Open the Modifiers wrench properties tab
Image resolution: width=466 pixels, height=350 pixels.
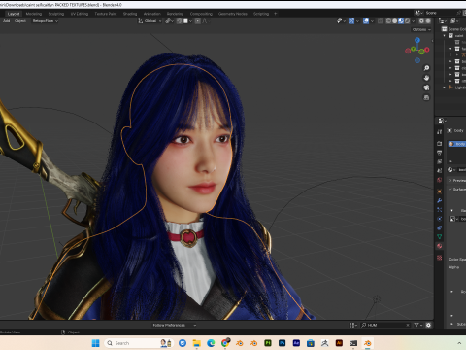click(440, 200)
